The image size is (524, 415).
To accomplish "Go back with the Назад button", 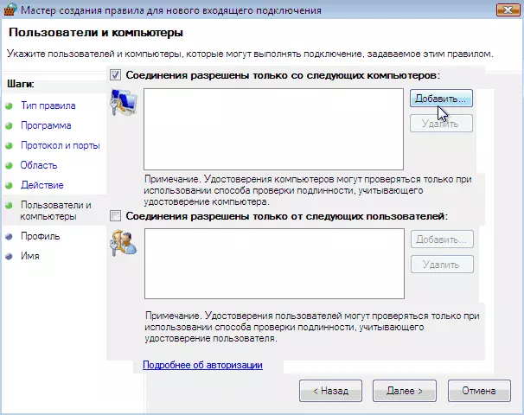I will point(330,391).
